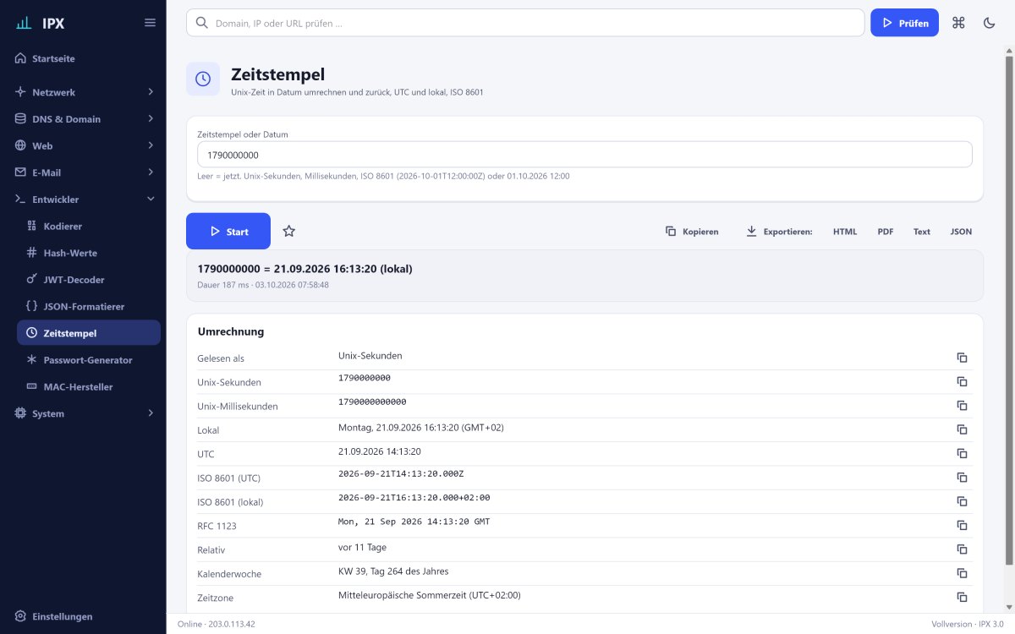
Task: Copy the Kalenderwoche value
Action: click(962, 573)
